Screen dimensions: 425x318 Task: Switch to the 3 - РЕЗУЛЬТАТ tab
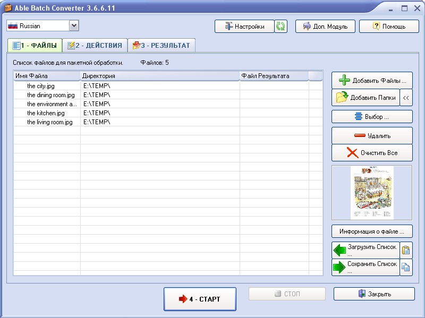tap(161, 45)
